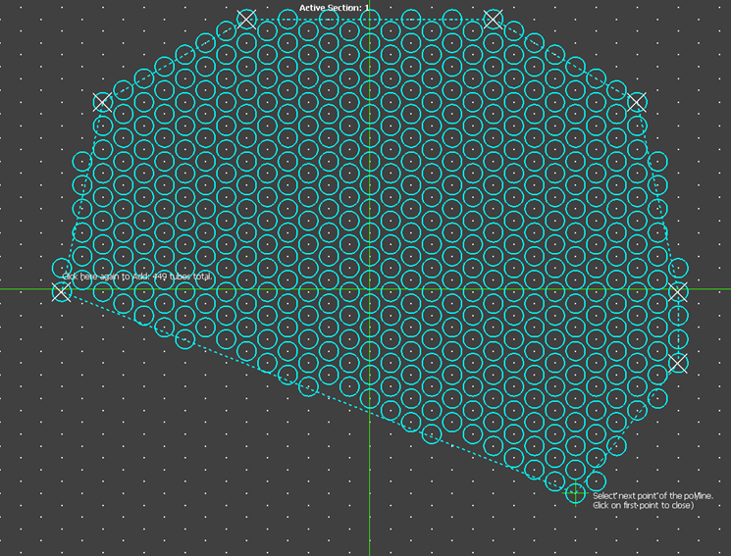This screenshot has height=556, width=731.
Task: Click the top-right X vertex marker on the upper edge
Action: [x=494, y=19]
